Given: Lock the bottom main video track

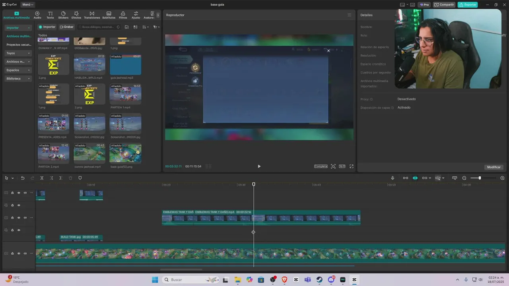Looking at the screenshot, I should (x=12, y=253).
